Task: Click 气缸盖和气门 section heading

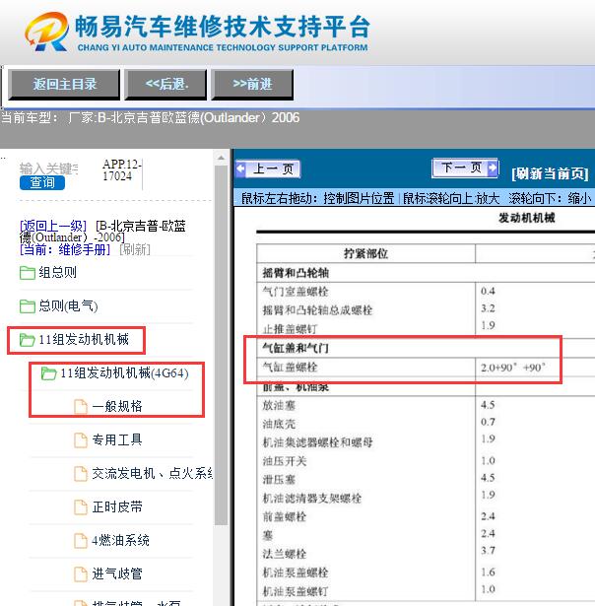Action: point(296,348)
